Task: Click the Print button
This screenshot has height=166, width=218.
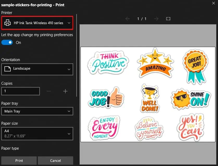Action: click(19, 160)
